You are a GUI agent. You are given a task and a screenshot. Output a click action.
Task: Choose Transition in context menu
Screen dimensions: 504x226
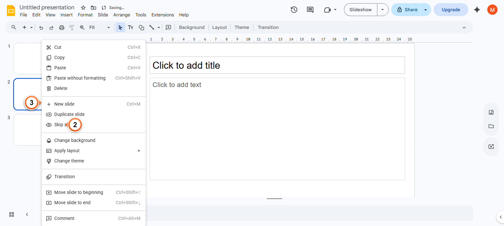pos(94,177)
